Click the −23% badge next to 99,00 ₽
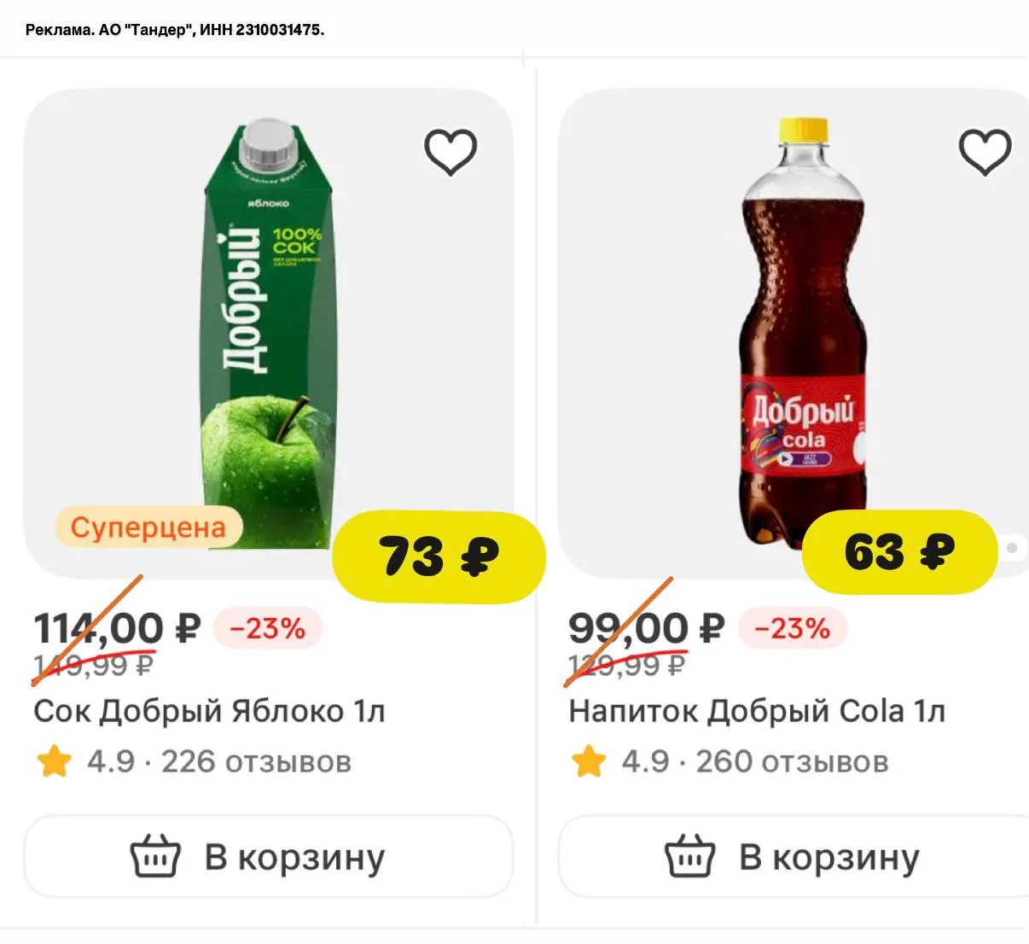The width and height of the screenshot is (1029, 944). click(x=792, y=629)
